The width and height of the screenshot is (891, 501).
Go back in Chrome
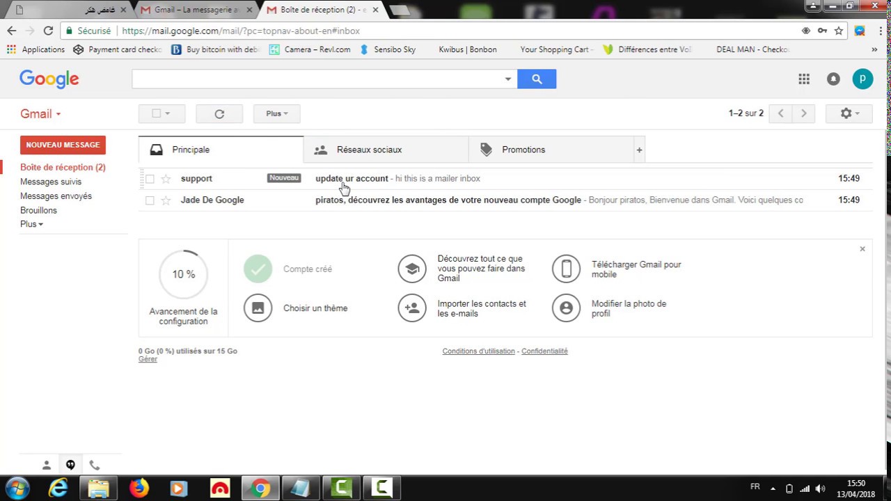[11, 31]
